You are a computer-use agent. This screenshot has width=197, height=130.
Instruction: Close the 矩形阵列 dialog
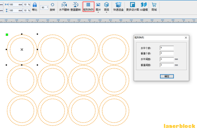pos(186,38)
